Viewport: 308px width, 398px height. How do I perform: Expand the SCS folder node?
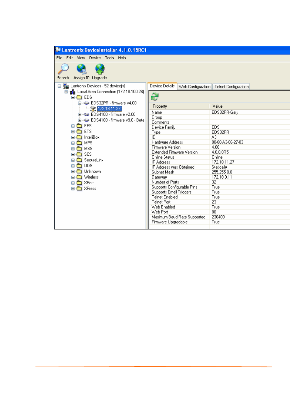pos(73,154)
